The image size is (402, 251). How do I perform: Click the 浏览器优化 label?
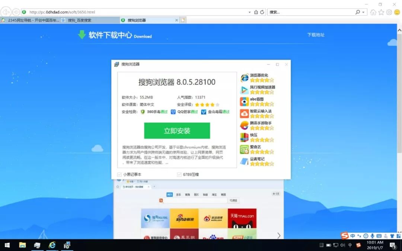(259, 75)
